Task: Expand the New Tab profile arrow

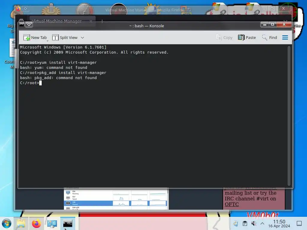Action: click(x=47, y=41)
